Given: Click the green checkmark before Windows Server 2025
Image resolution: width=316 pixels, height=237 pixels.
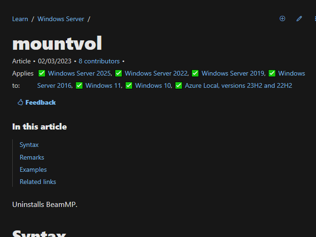Looking at the screenshot, I should click(x=42, y=73).
